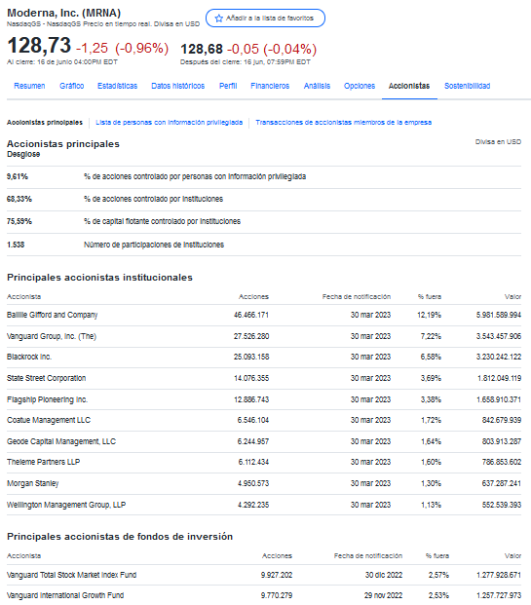This screenshot has width=531, height=605.
Task: Click the Moderna, Inc. (MRNA) title
Action: point(64,13)
